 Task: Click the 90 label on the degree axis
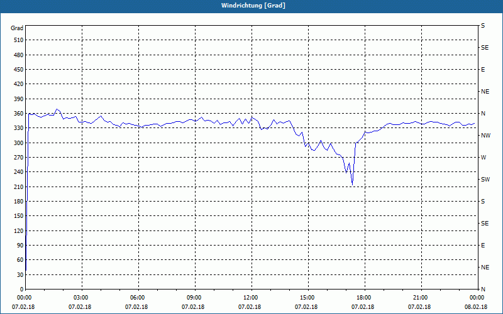(20, 245)
